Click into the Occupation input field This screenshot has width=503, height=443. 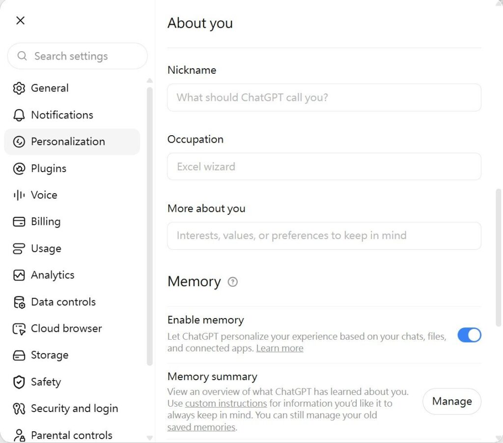pos(324,167)
